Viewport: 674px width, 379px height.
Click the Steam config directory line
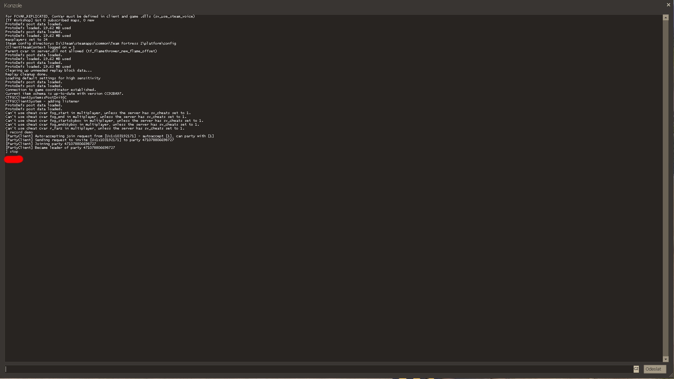tap(91, 44)
